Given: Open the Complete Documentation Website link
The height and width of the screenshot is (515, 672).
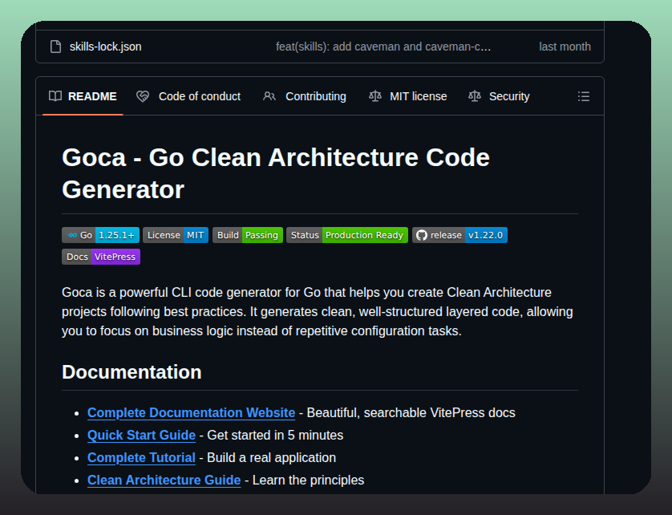Looking at the screenshot, I should (x=191, y=412).
